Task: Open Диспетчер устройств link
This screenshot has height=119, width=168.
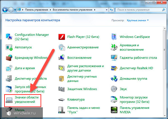Action: pyautogui.click(x=31, y=79)
